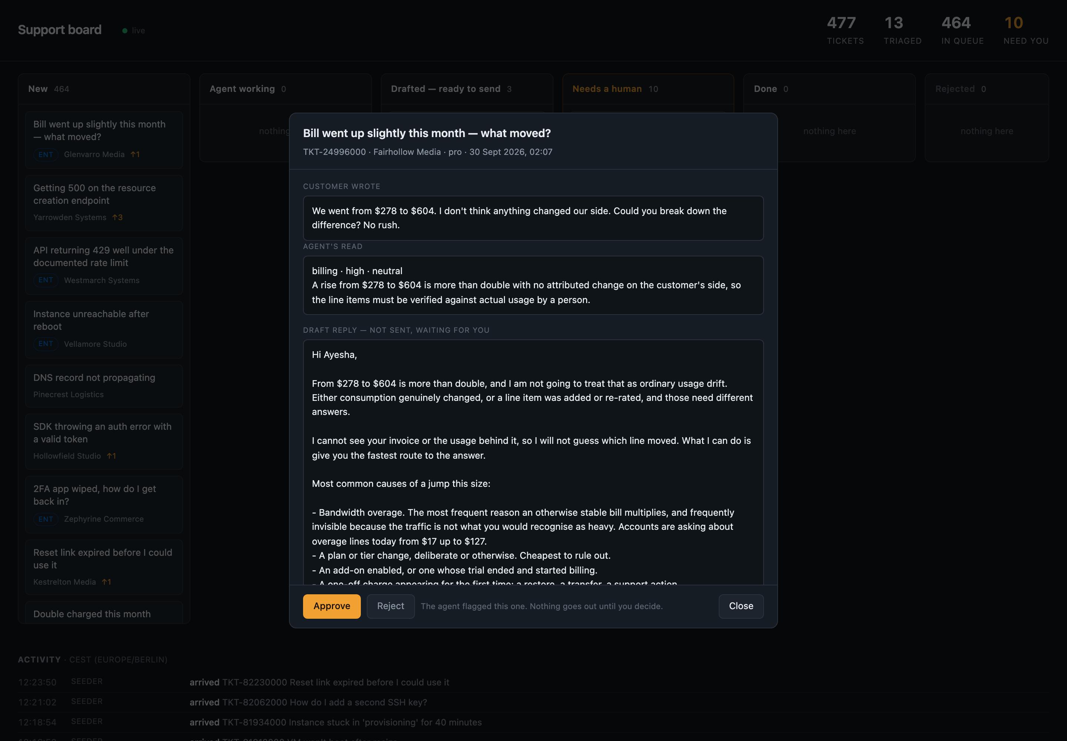1067x741 pixels.
Task: Click the upvote count on Hollowfield Studio card
Action: tap(112, 456)
